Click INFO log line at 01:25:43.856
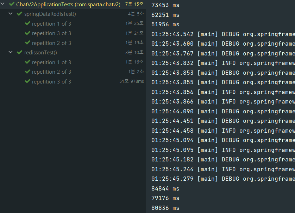Screen dimensions: 295x213 (223, 92)
